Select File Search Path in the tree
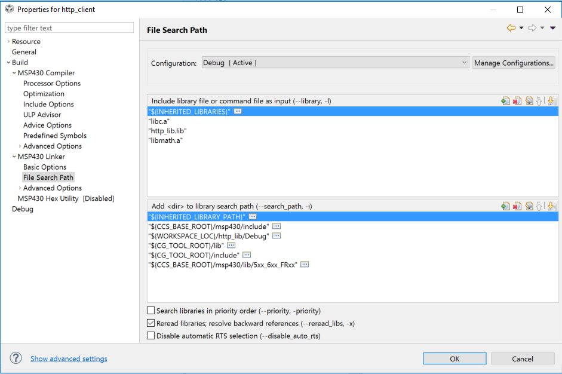This screenshot has width=562, height=374. pyautogui.click(x=48, y=177)
